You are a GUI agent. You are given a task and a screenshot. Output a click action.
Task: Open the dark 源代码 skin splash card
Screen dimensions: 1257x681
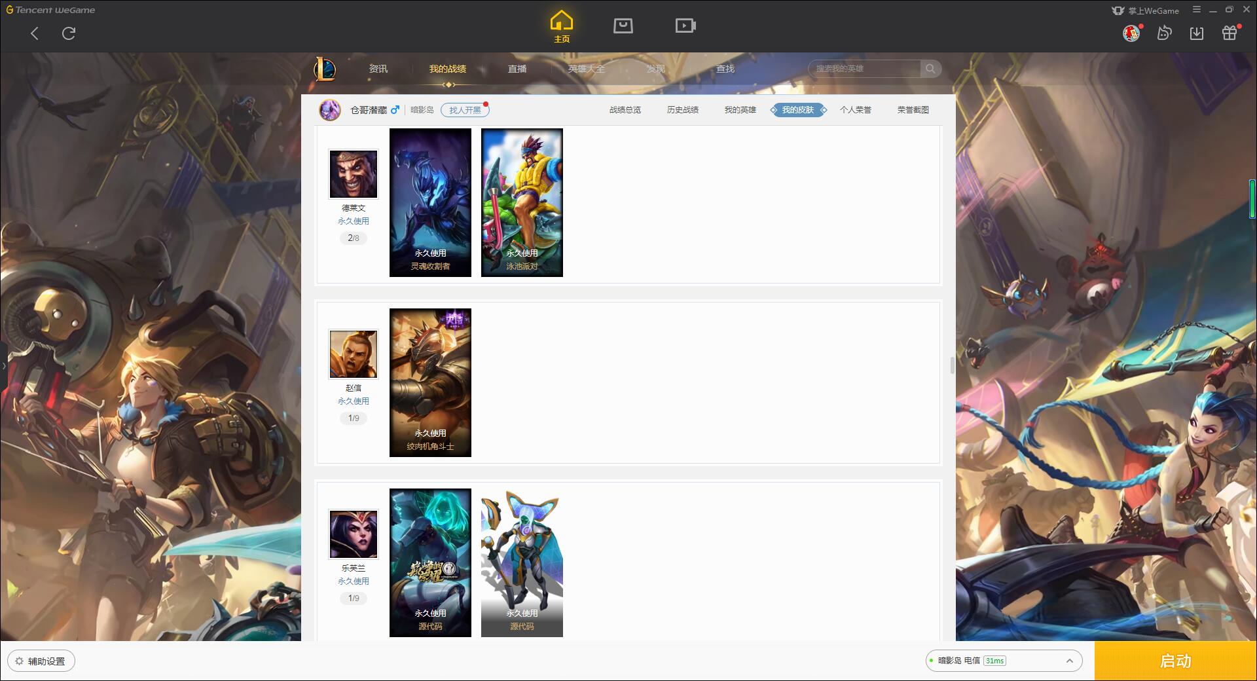(x=430, y=562)
